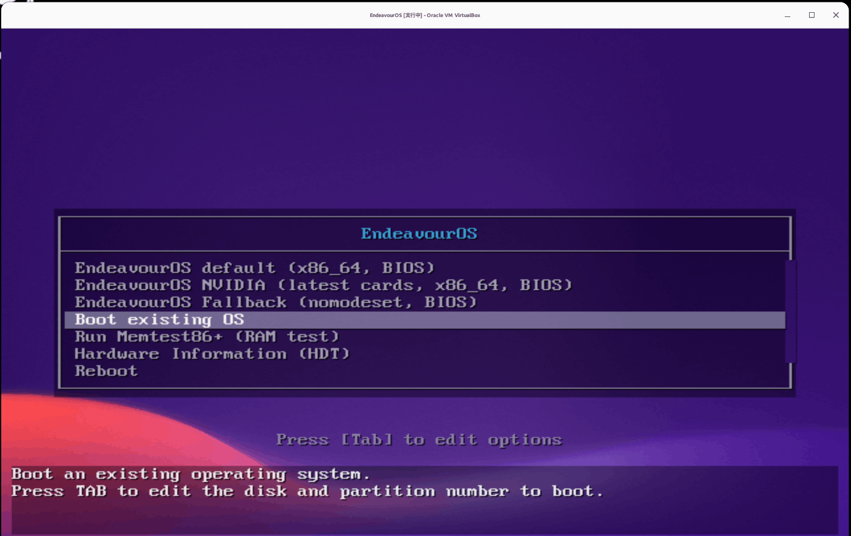Click the 'Press [Tab] to edit options' hint
Image resolution: width=851 pixels, height=536 pixels.
coord(419,440)
